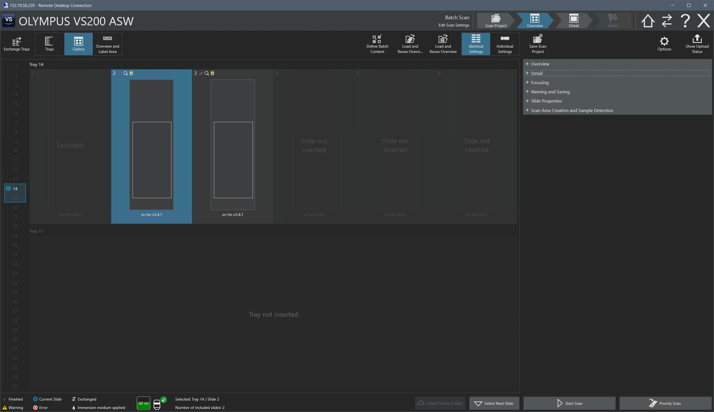Screen dimensions: 714x412
Task: Go to the Scan Project workflow step
Action: click(496, 21)
